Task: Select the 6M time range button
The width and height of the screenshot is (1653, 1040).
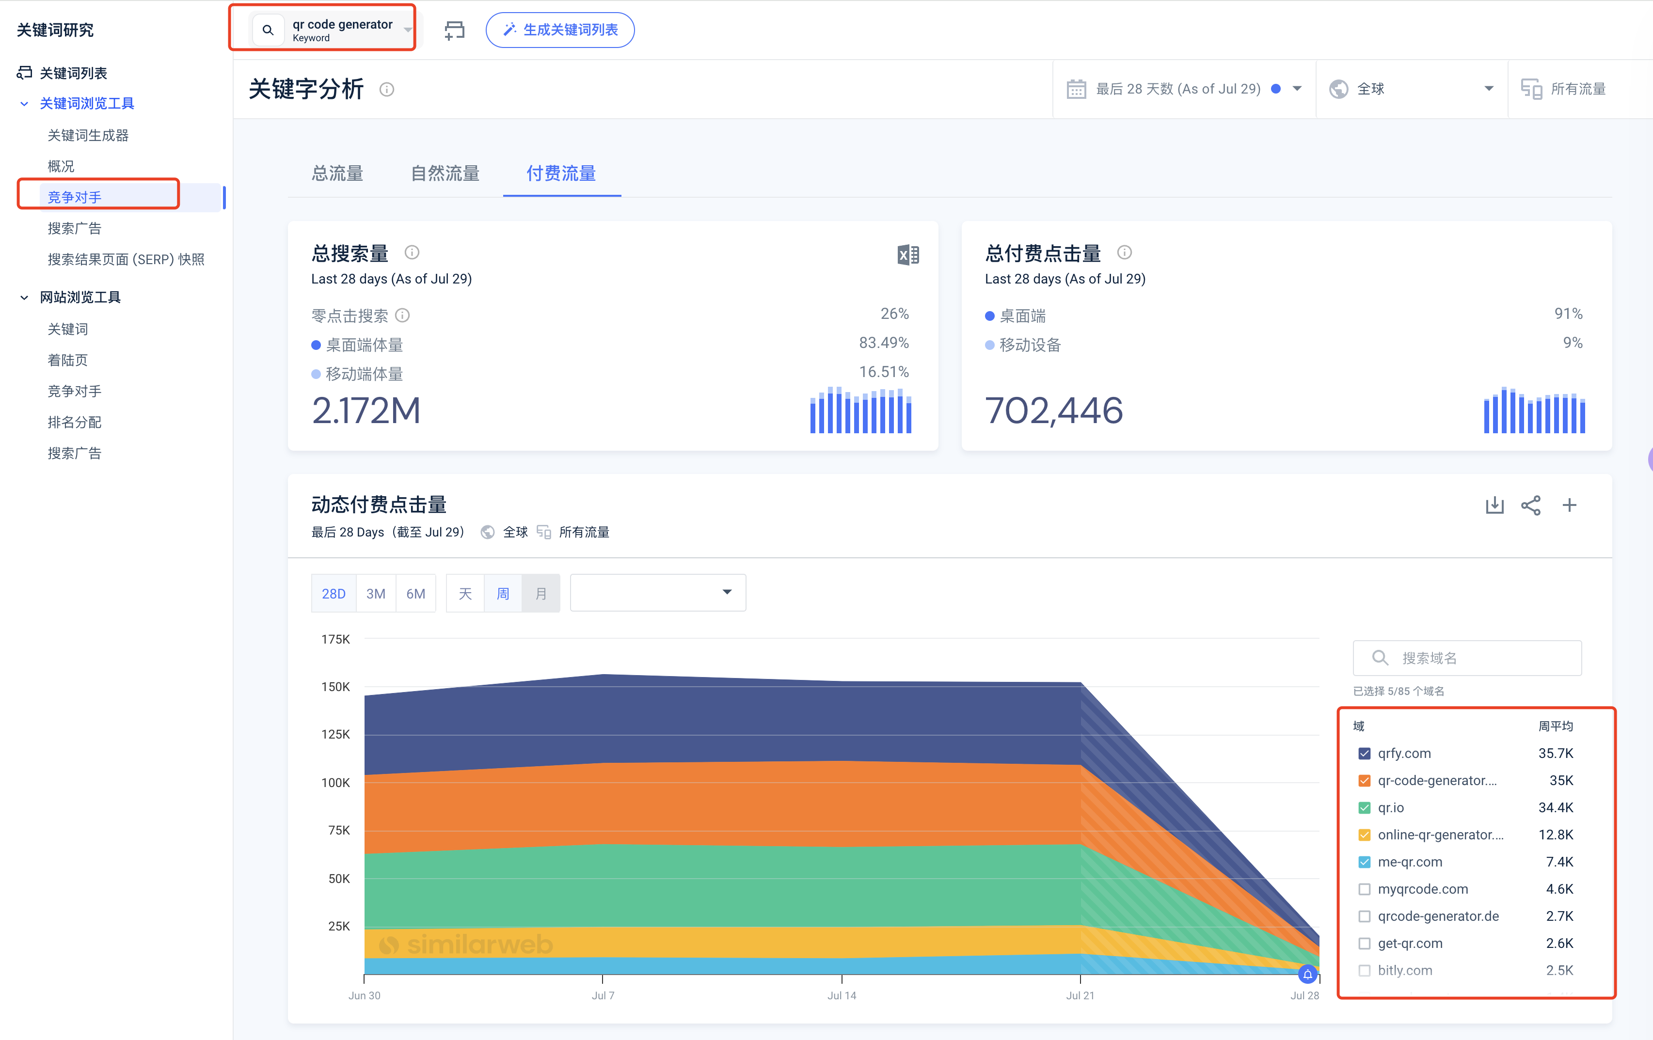Action: point(415,593)
